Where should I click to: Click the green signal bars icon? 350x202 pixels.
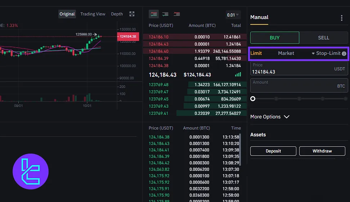point(238,75)
